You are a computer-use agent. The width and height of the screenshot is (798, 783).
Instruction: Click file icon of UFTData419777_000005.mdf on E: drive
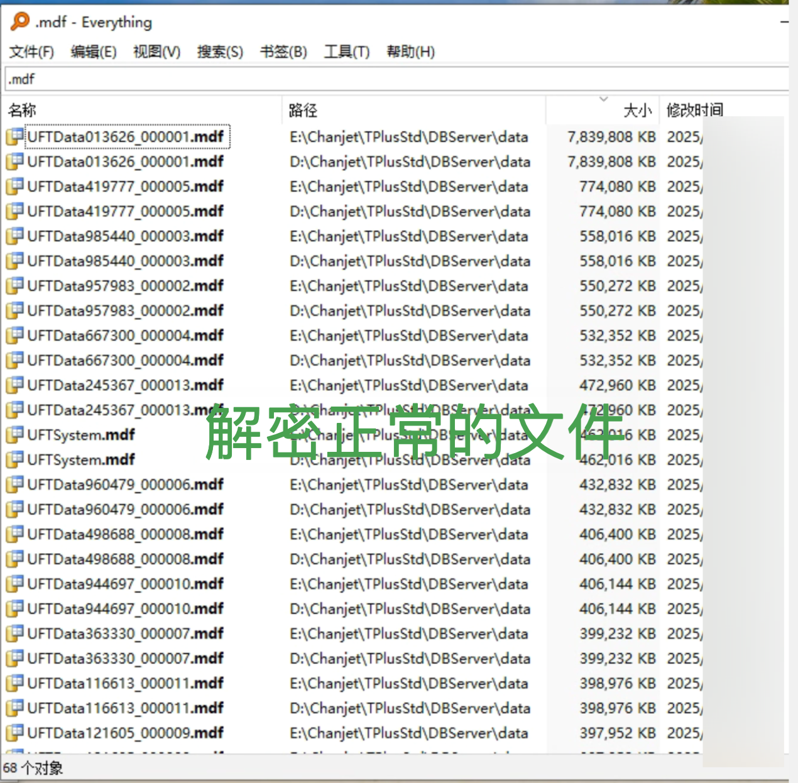pos(14,186)
